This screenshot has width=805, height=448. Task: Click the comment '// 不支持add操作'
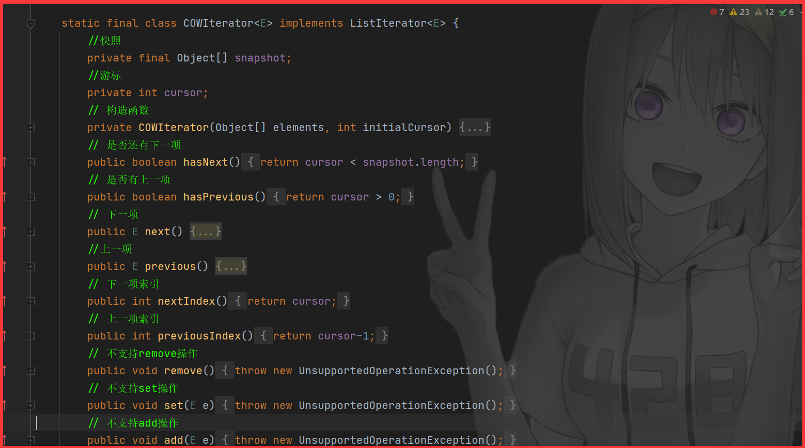point(133,423)
